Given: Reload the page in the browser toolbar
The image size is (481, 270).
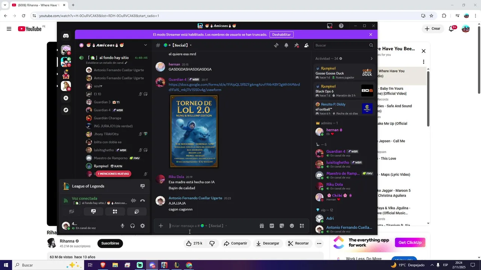Looking at the screenshot, I should tap(23, 16).
